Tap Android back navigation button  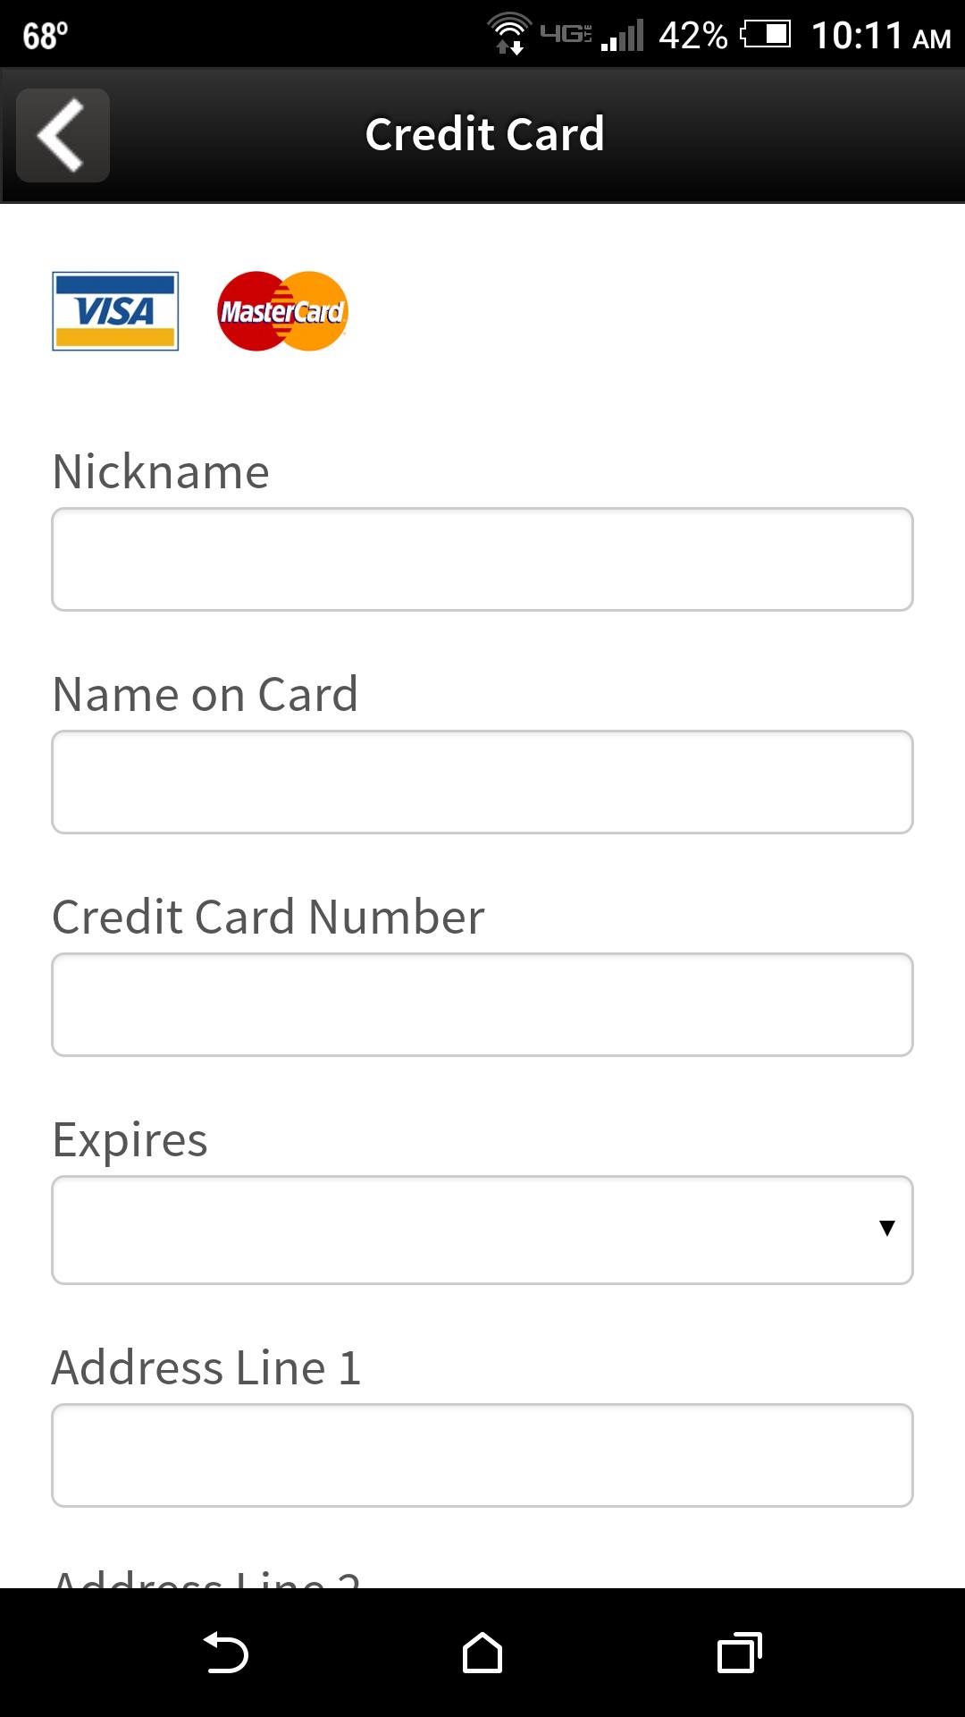click(x=226, y=1652)
